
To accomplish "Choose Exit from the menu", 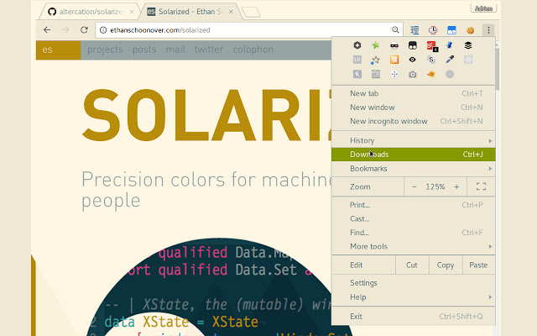I will [414, 317].
